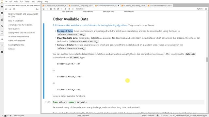Copy the selected cell
Image resolution: width=209 pixels, height=117 pixels.
[x=55, y=9]
